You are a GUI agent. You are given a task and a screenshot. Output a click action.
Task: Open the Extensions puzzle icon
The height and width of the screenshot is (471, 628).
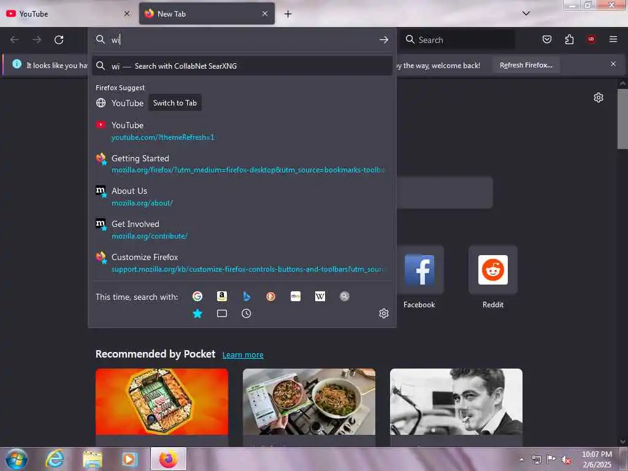pyautogui.click(x=569, y=39)
